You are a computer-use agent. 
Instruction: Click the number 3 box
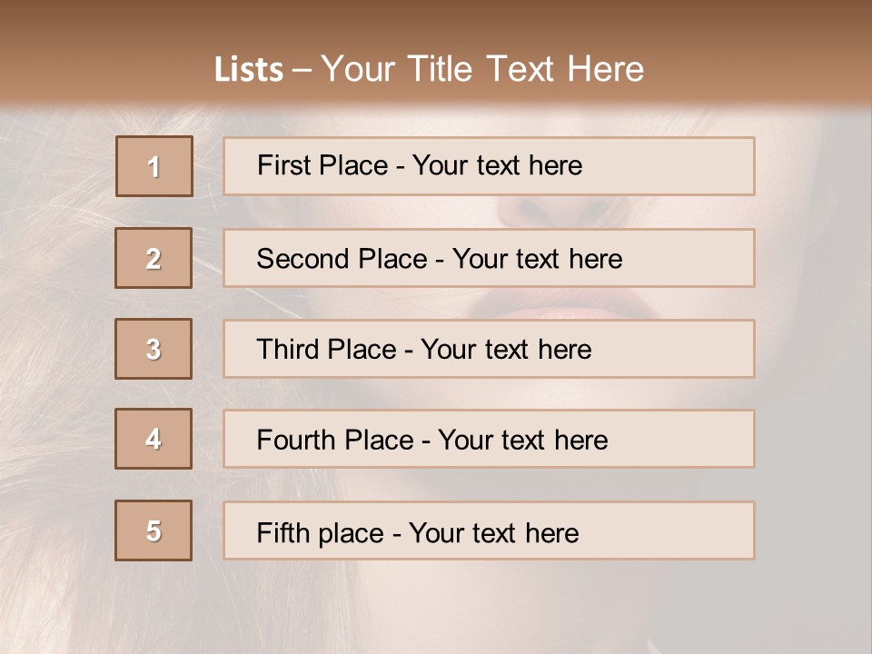tap(154, 349)
